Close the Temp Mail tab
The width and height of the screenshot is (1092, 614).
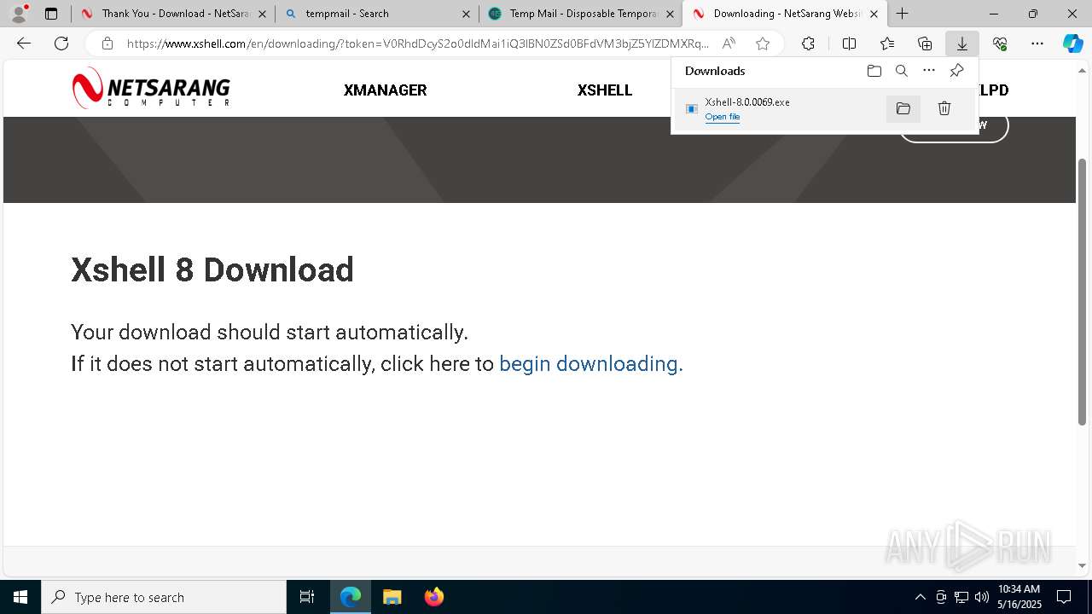670,14
